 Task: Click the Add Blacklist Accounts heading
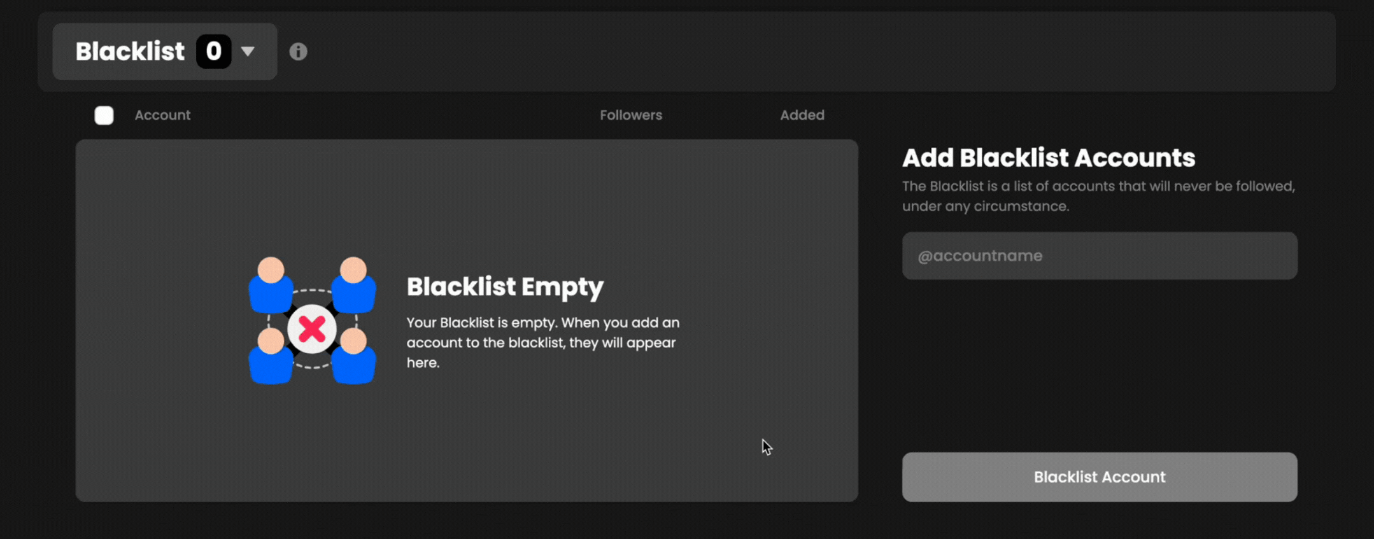pyautogui.click(x=1049, y=158)
